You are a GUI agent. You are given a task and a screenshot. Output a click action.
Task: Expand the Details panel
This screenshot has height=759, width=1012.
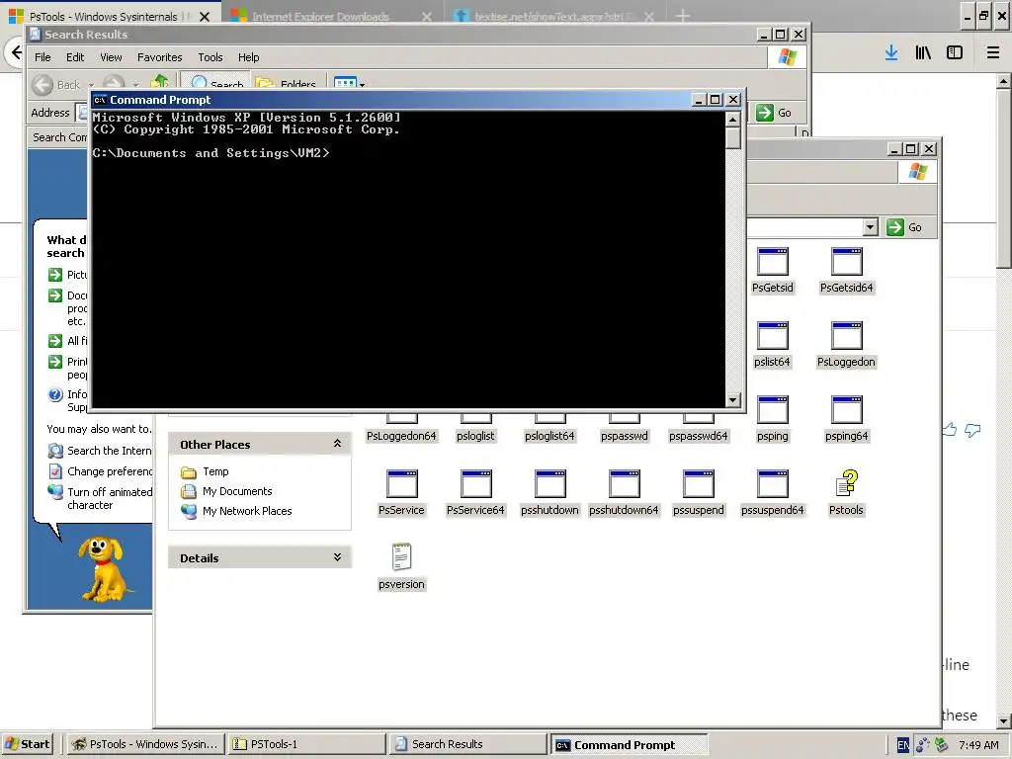pyautogui.click(x=337, y=557)
